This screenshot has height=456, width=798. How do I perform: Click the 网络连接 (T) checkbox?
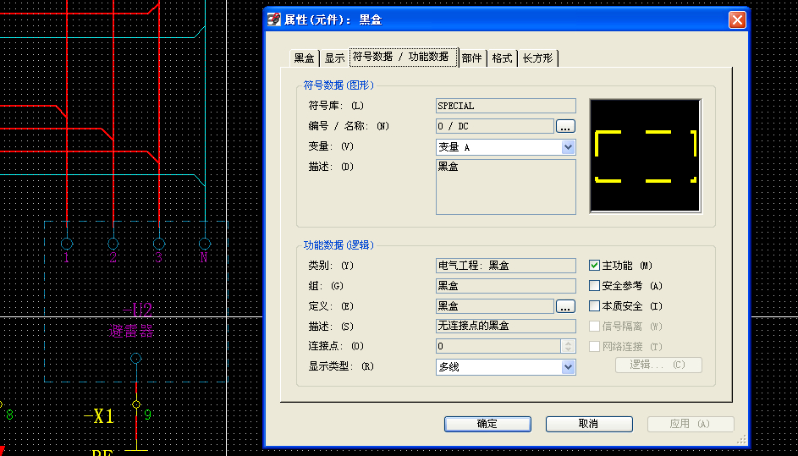(594, 347)
